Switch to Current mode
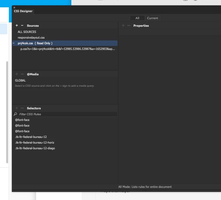This screenshot has width=221, height=200. coord(152,18)
